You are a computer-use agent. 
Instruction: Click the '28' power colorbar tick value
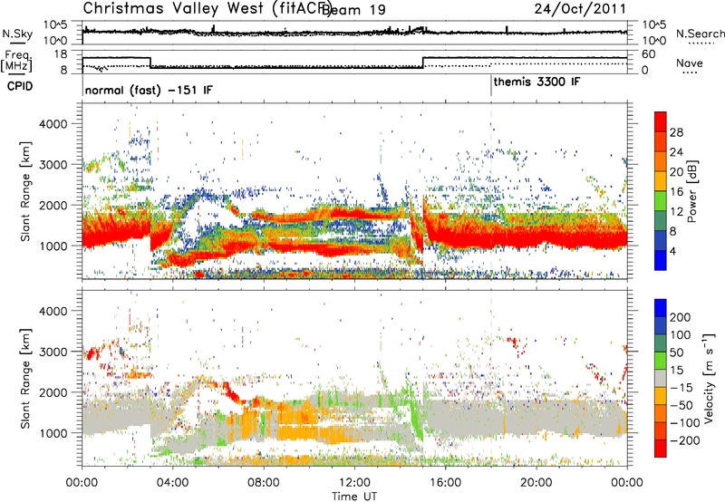[x=676, y=132]
